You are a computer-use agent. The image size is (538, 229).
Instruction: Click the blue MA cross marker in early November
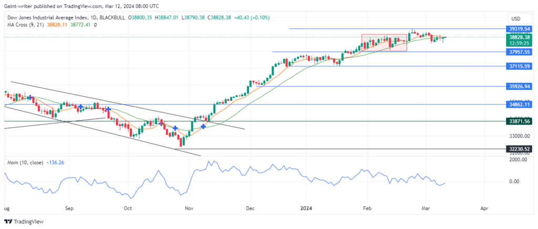203,127
